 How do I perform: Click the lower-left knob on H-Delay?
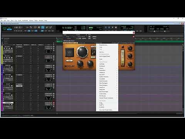click(80, 64)
